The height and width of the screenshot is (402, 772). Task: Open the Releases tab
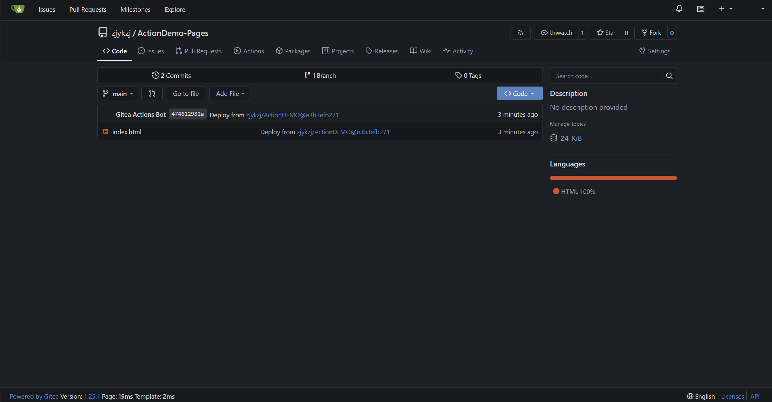click(x=382, y=51)
